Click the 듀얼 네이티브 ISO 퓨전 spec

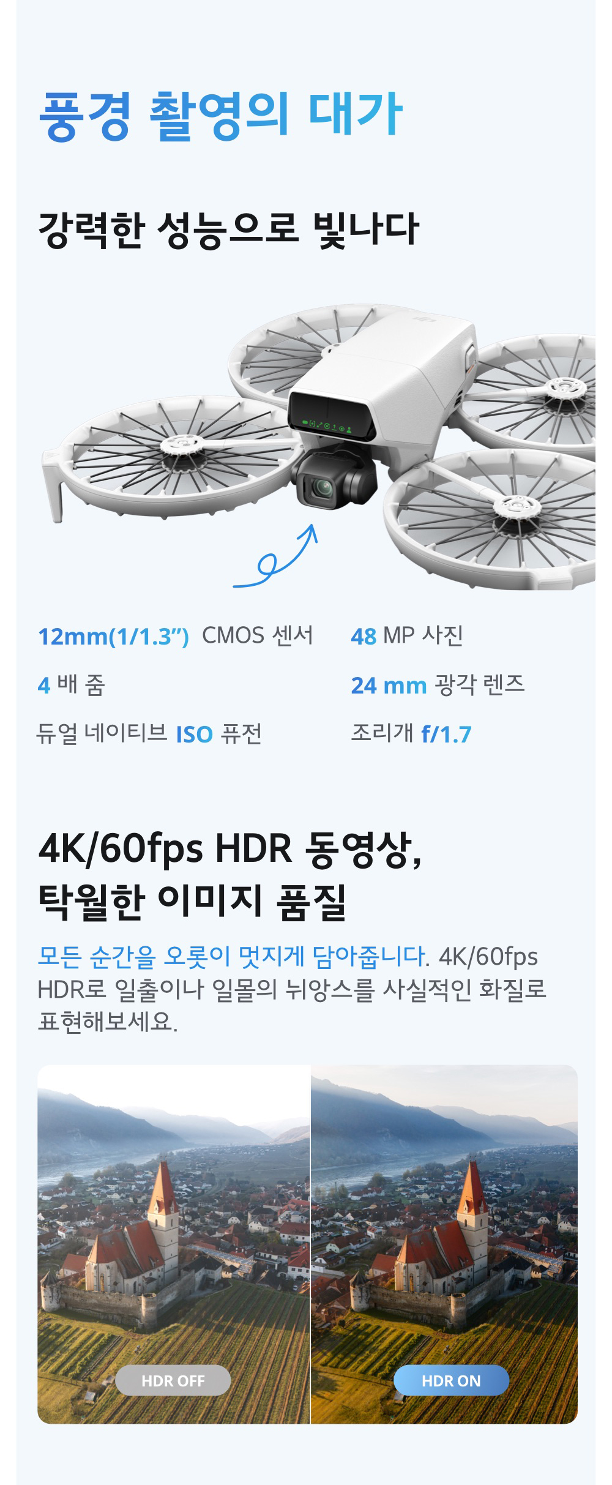149,733
